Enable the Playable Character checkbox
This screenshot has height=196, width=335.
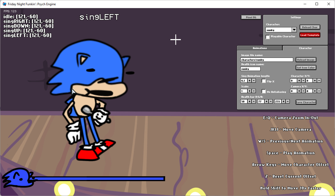click(x=268, y=37)
